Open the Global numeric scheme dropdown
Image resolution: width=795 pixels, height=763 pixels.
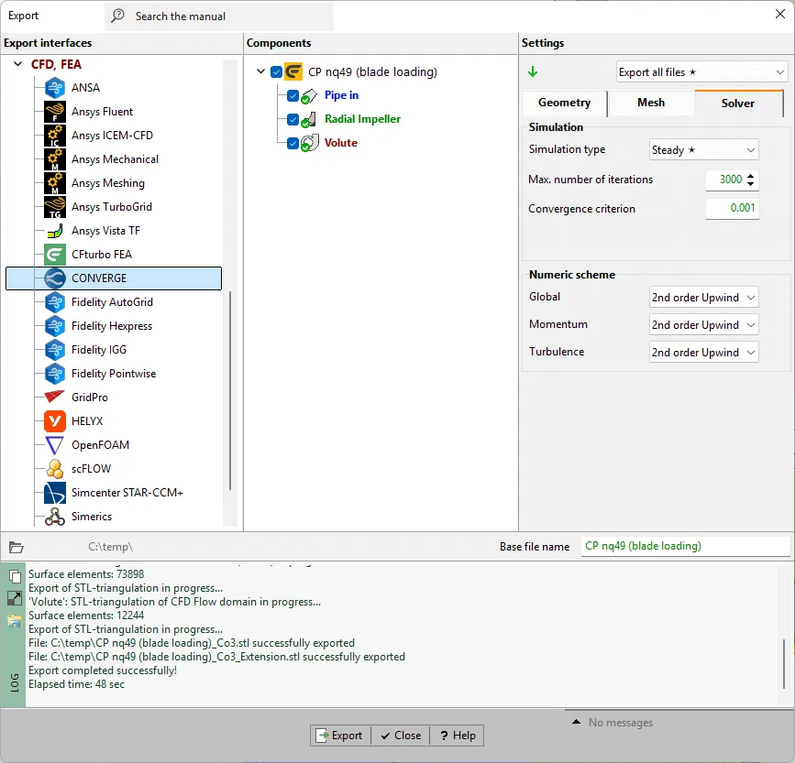[x=703, y=297]
